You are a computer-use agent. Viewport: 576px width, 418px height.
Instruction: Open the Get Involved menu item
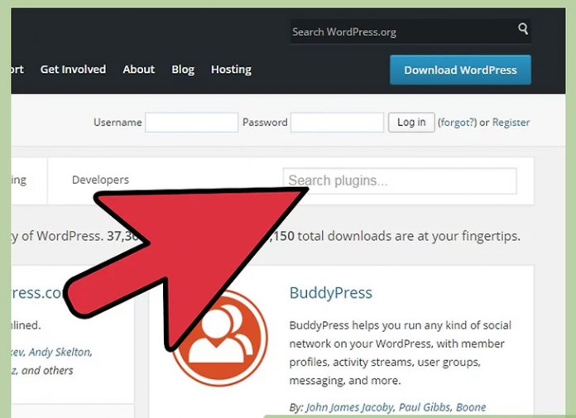click(x=73, y=70)
